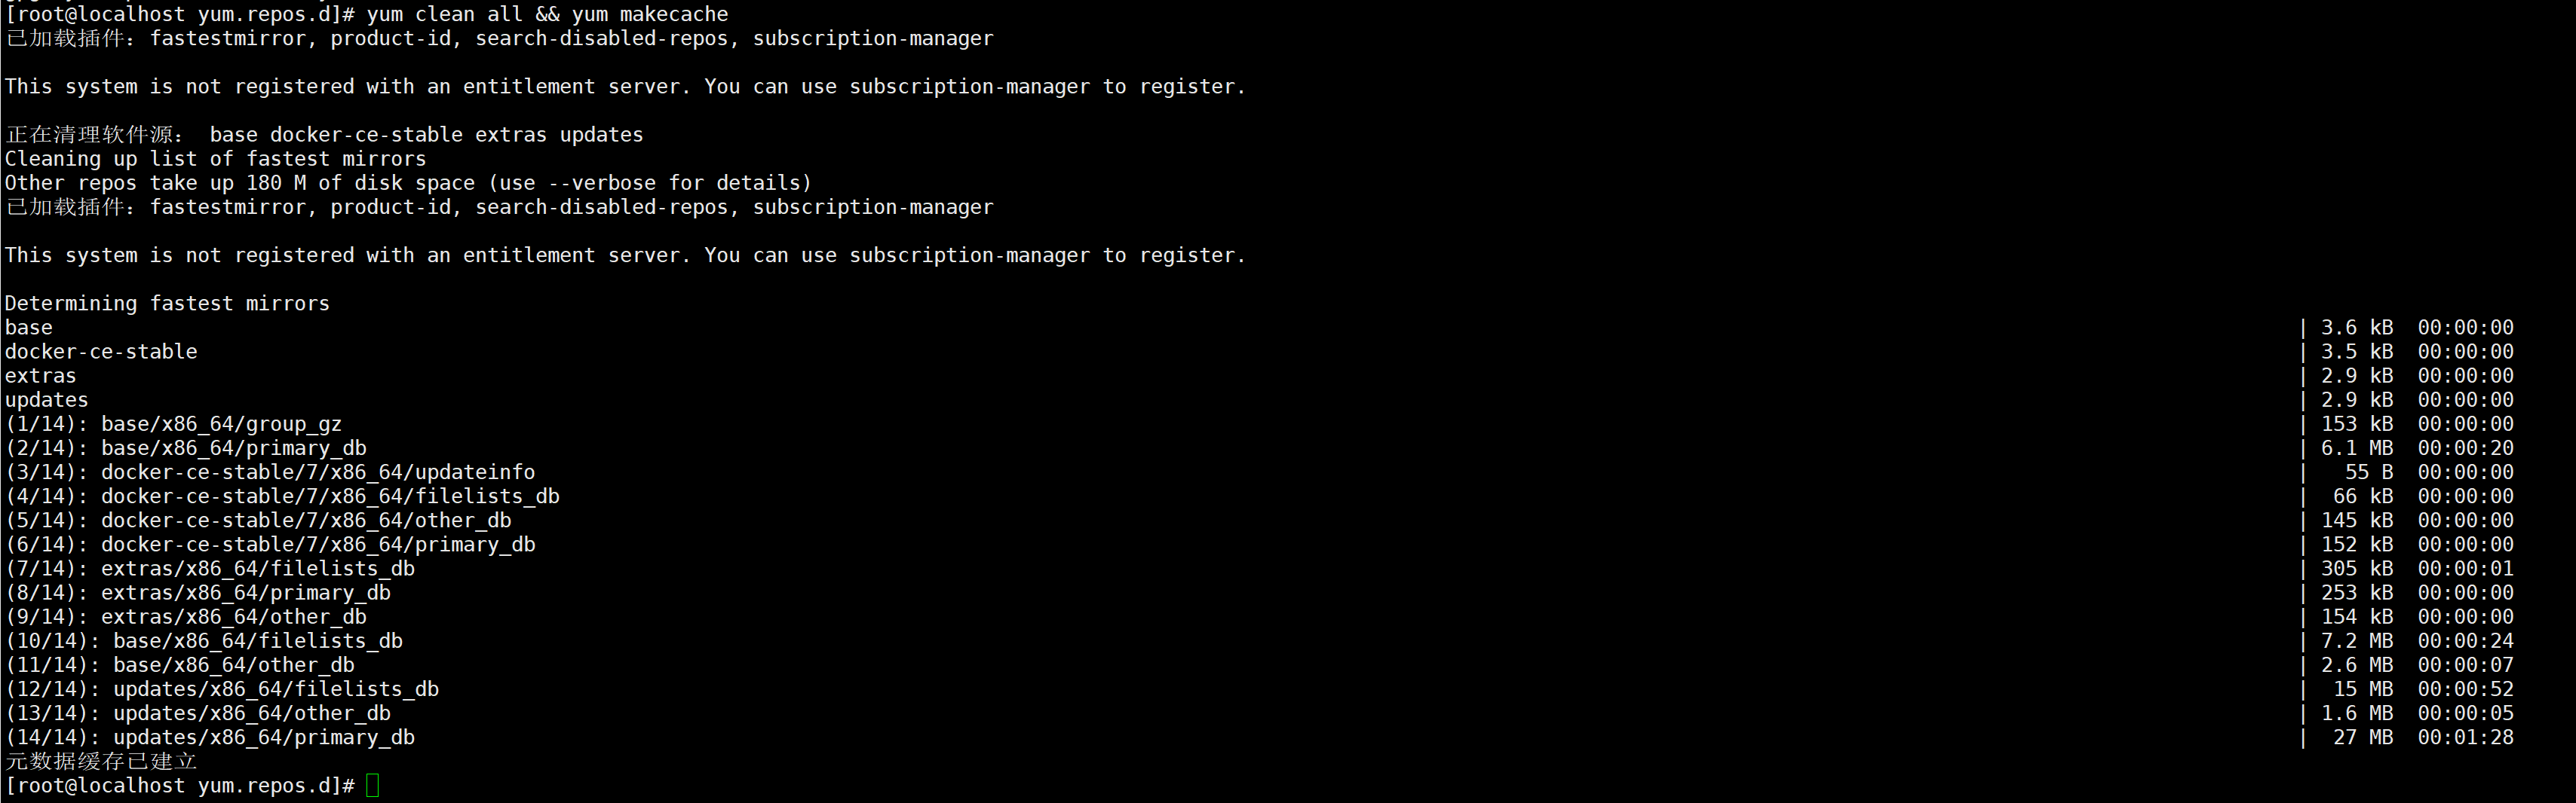
Task: Click '(14/14): updates/x86_64/primary_db' line
Action: click(x=210, y=737)
